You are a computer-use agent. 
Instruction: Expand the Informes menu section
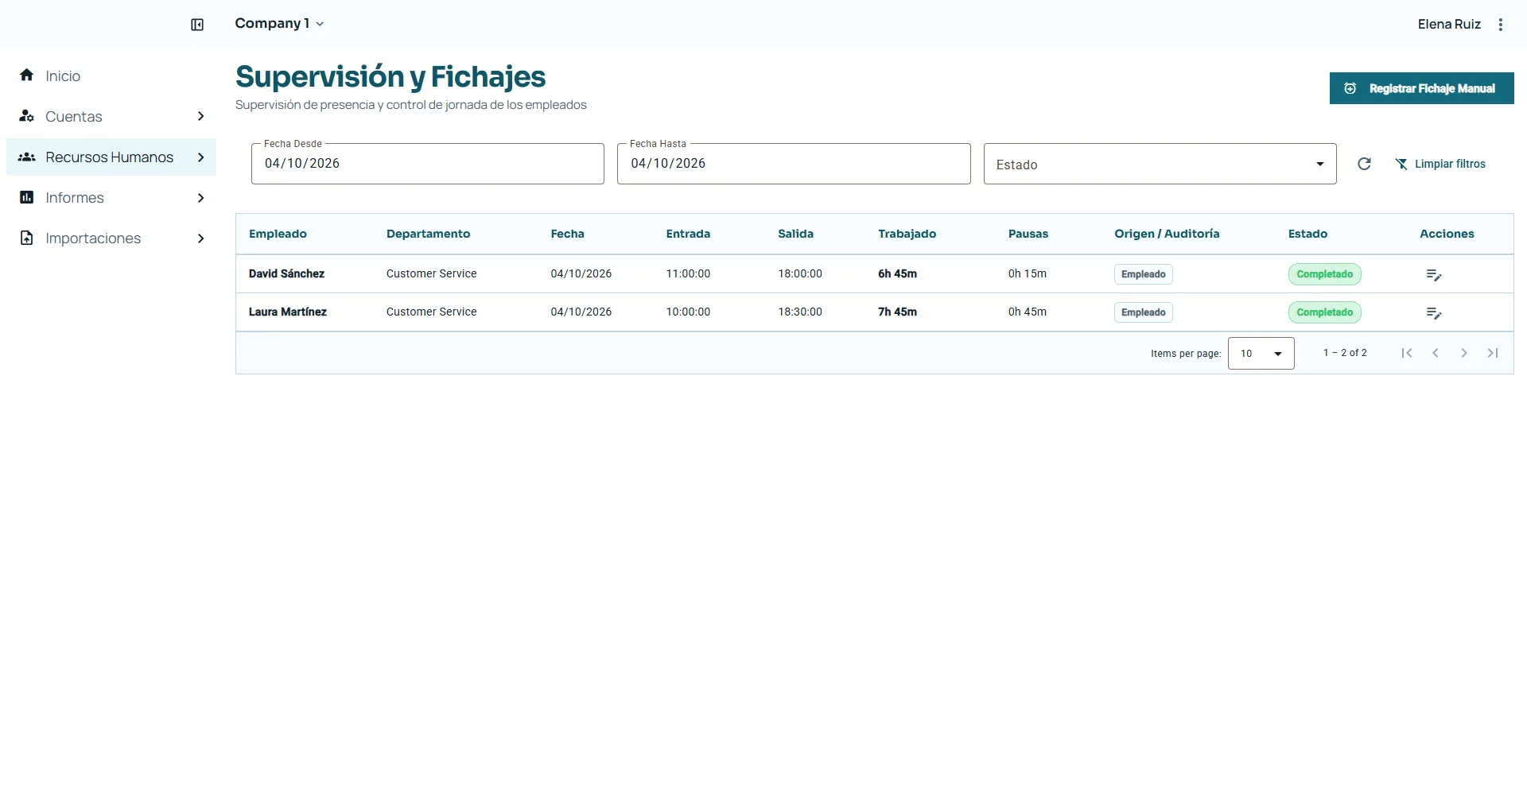[x=111, y=198]
